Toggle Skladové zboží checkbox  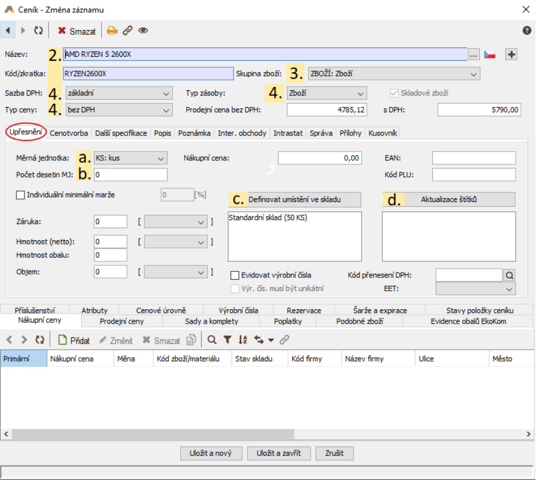[394, 93]
